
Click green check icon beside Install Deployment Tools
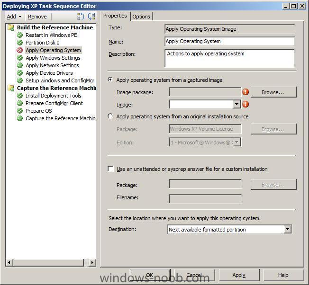click(x=20, y=96)
